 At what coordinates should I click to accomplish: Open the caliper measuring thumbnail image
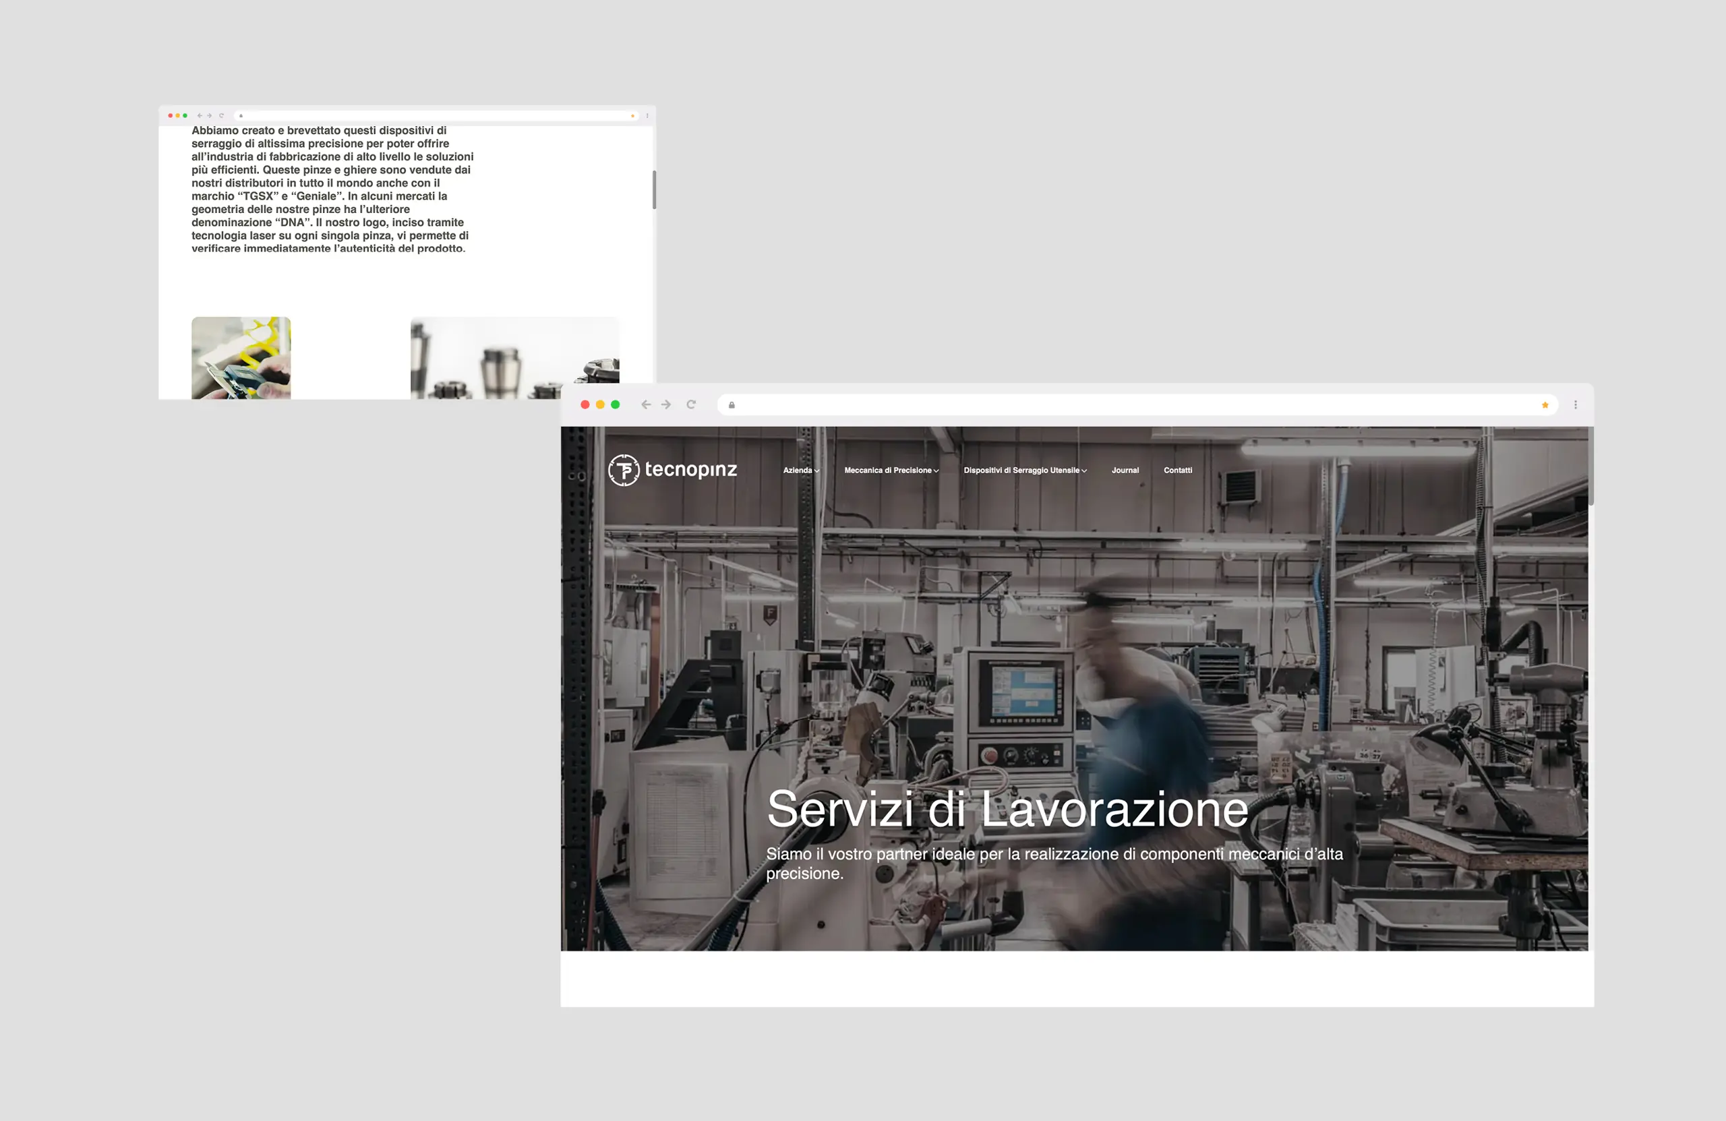pos(241,358)
